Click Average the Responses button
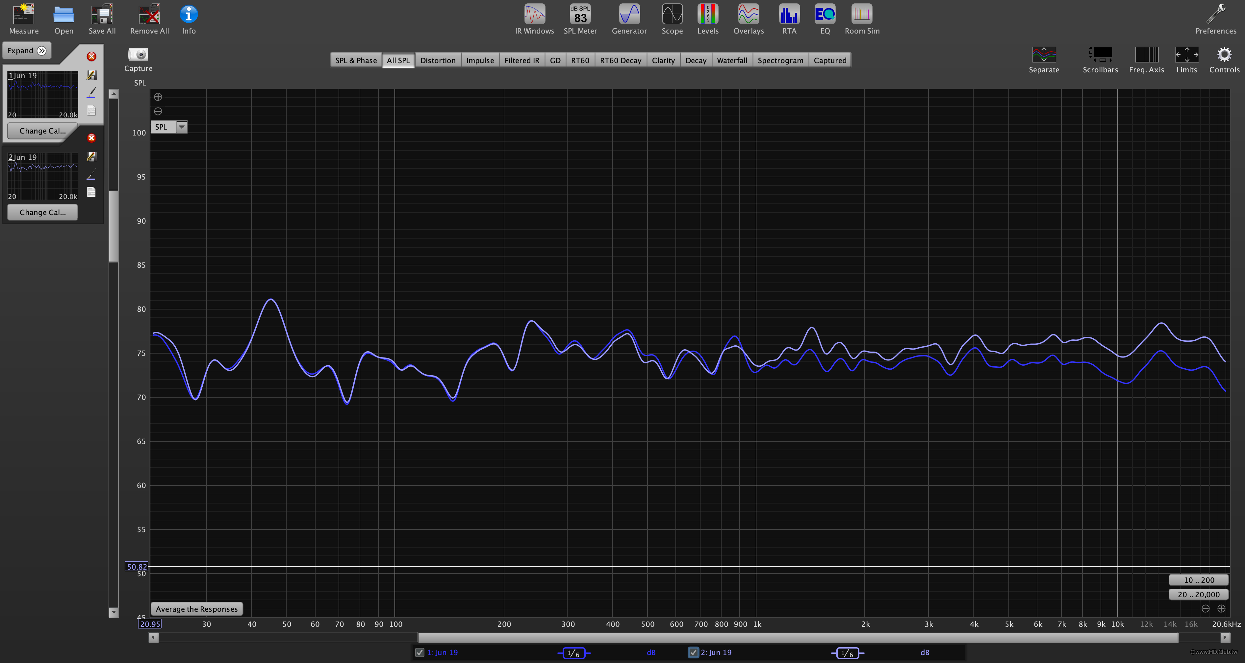1245x663 pixels. point(197,609)
